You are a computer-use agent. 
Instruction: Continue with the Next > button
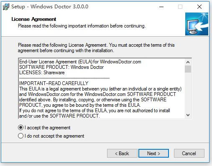(153, 153)
